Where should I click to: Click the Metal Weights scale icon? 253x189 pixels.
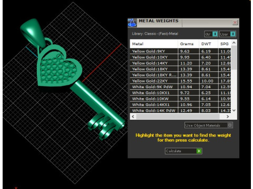pyautogui.click(x=132, y=23)
